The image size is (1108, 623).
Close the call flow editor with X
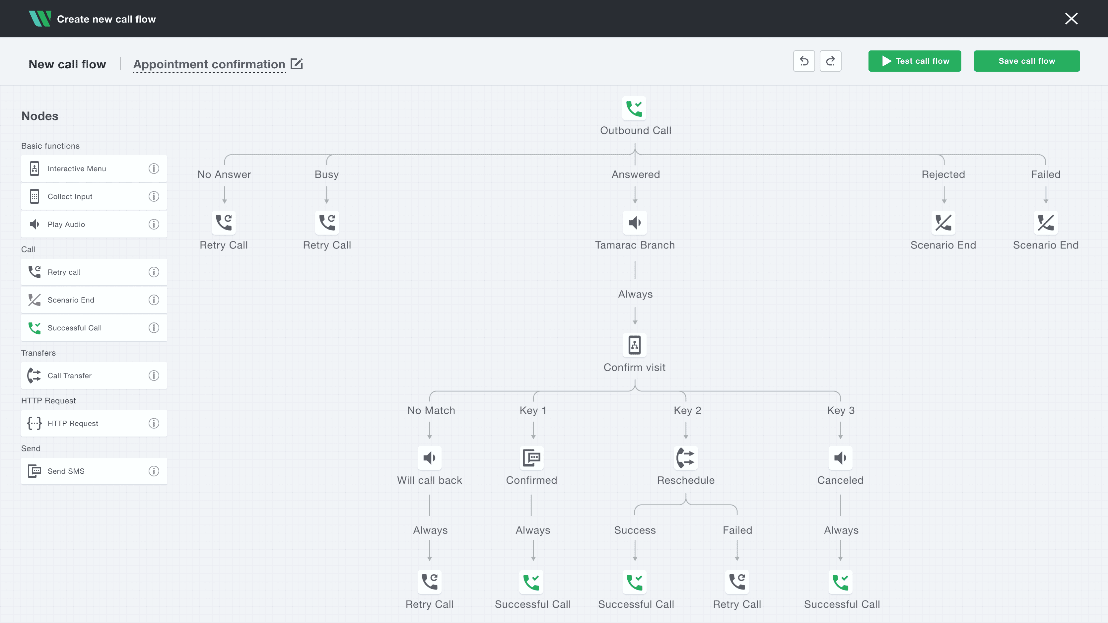[1071, 19]
